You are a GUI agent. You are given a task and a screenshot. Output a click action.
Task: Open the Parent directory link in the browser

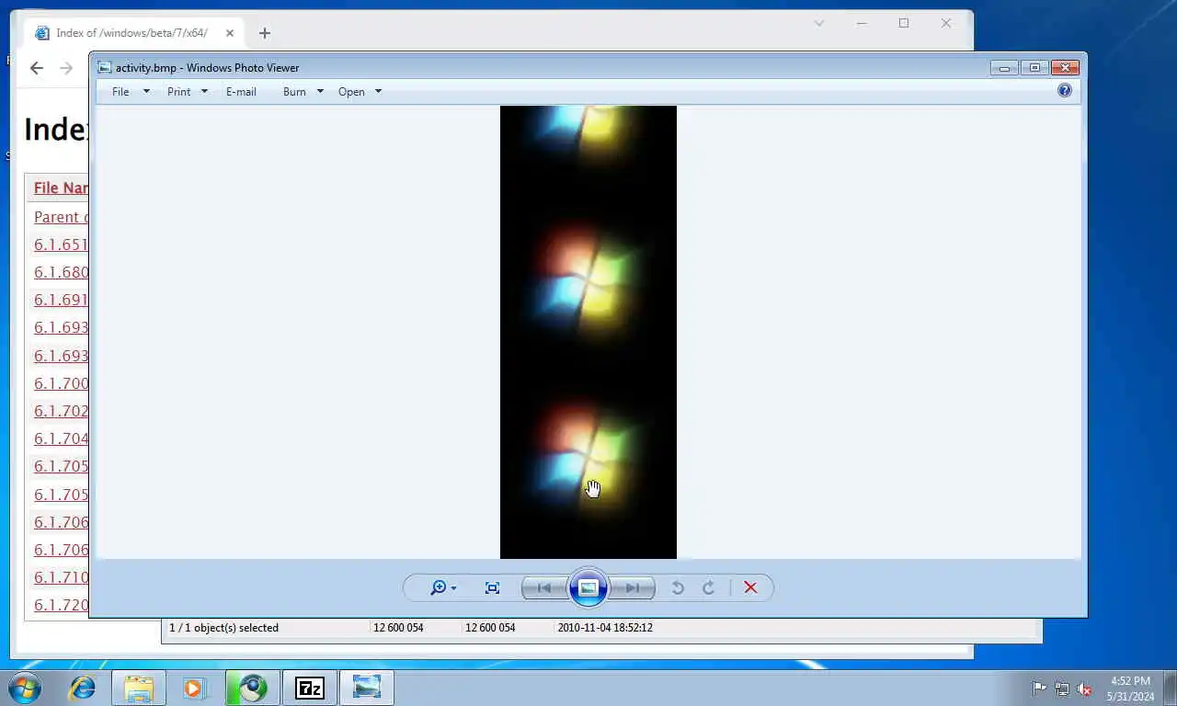click(62, 217)
